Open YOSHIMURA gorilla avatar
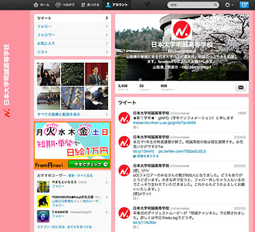The height and width of the screenshot is (232, 255). point(43,201)
